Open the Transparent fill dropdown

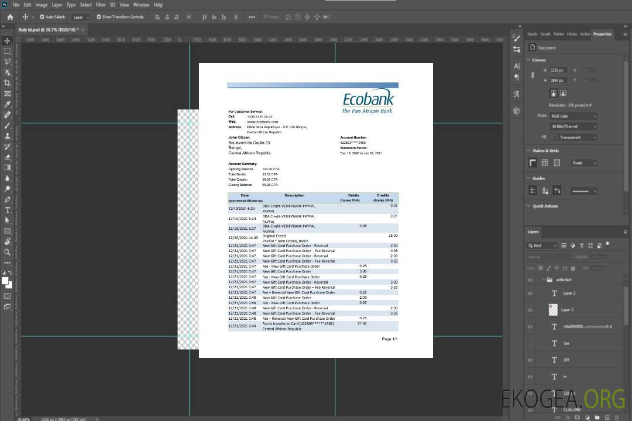click(x=578, y=137)
